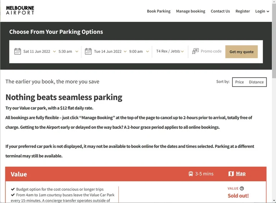Expand the Login menu chevron
276x203 pixels.
[x=268, y=11]
